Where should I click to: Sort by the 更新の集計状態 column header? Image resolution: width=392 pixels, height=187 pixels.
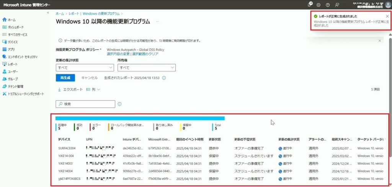289,139
